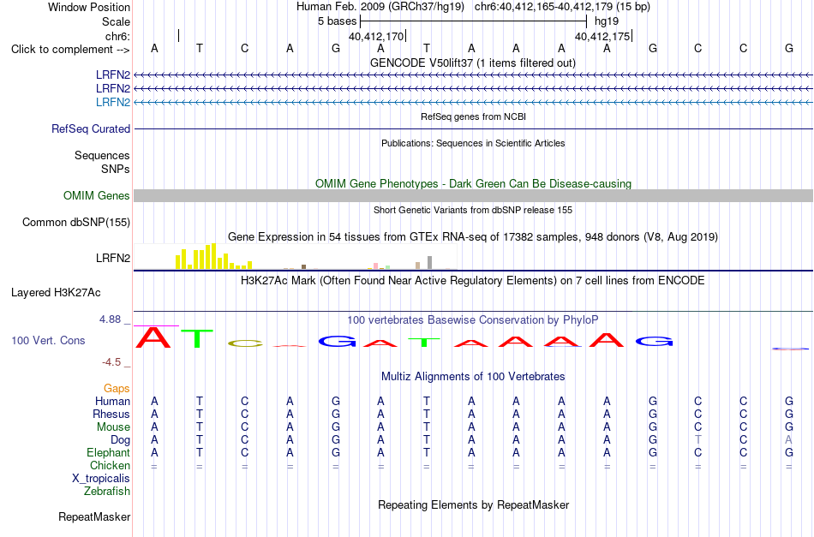Image resolution: width=814 pixels, height=537 pixels.
Task: Click the hg19 label beside scale bar
Action: 607,21
